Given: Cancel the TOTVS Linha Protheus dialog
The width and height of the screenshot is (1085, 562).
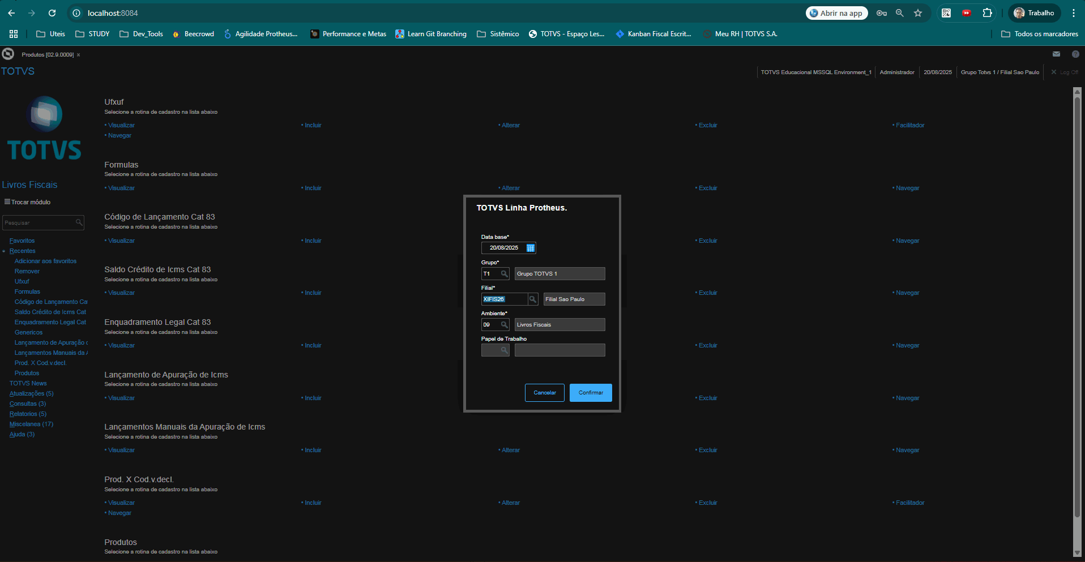Looking at the screenshot, I should point(545,393).
